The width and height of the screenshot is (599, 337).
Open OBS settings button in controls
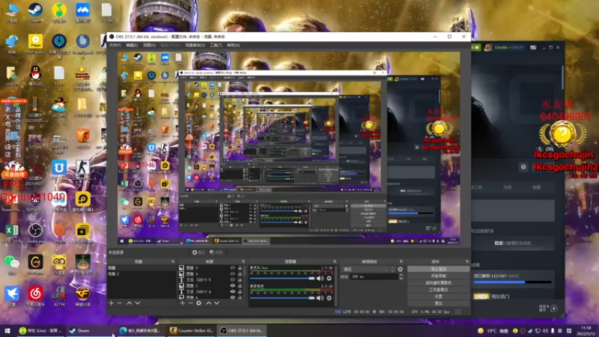(x=438, y=297)
